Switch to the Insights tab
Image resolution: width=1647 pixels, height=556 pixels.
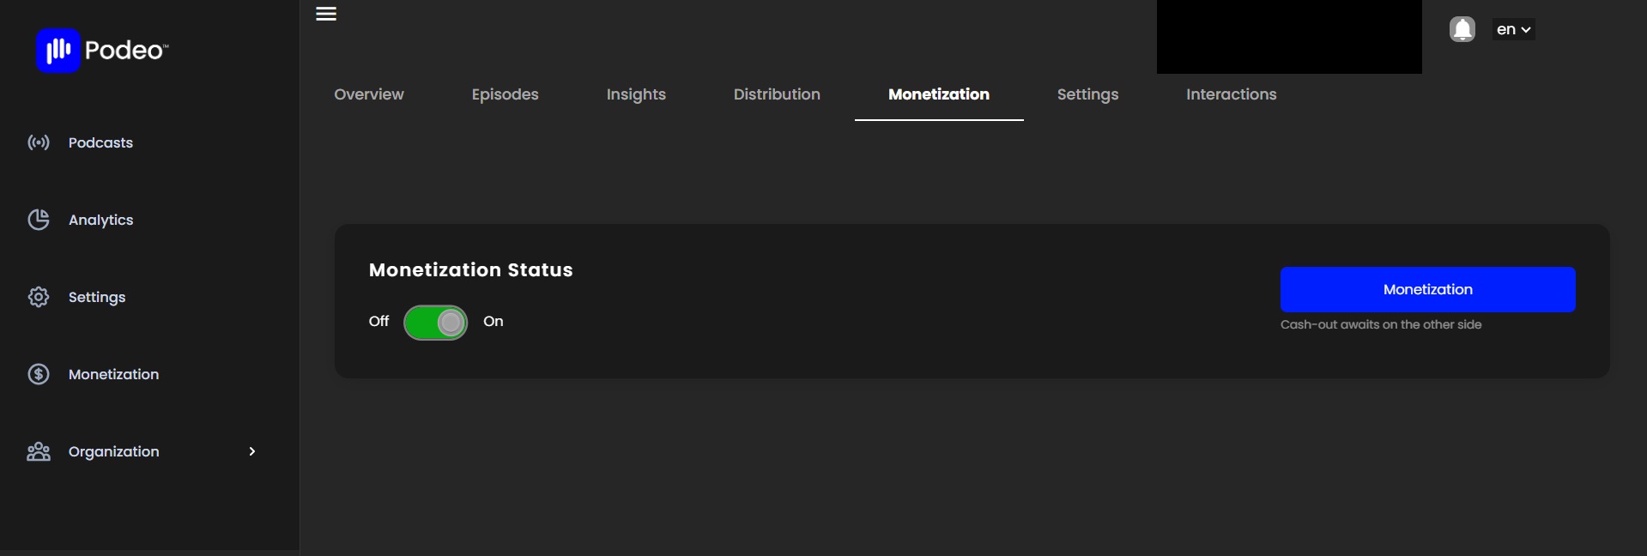(x=636, y=94)
